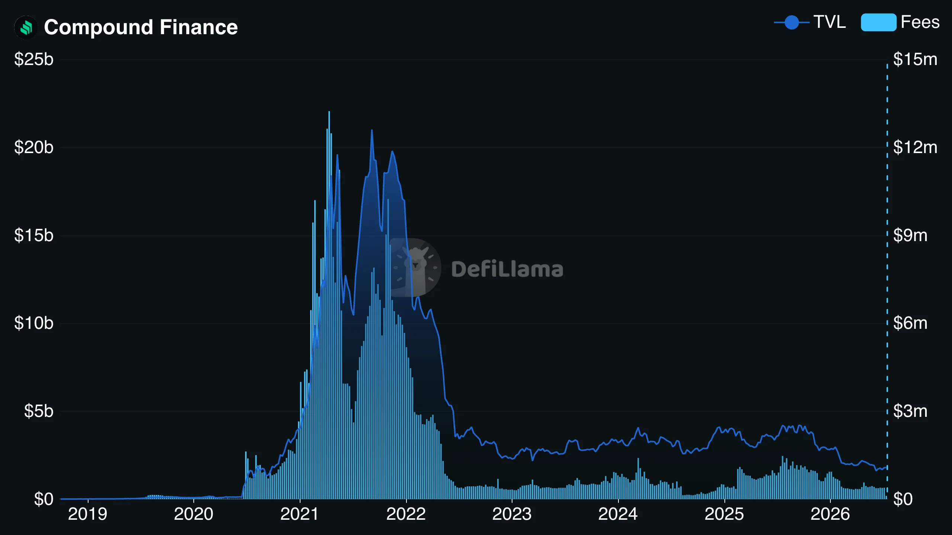Toggle the TVL legend series
The image size is (952, 535).
(810, 22)
